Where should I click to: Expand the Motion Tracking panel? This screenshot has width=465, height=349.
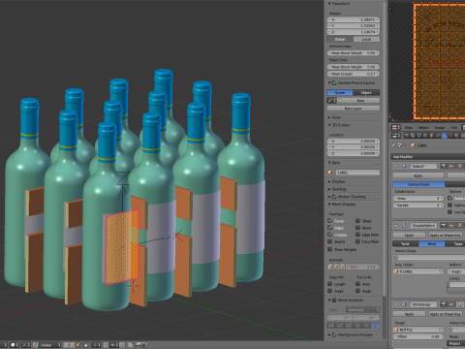(329, 197)
